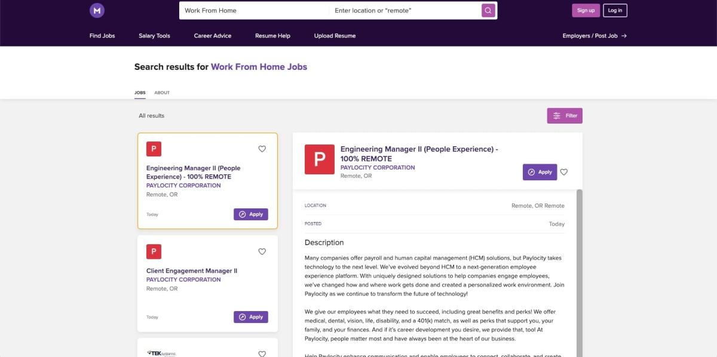
Task: Apply to Client Engagement Manager II
Action: (x=251, y=317)
